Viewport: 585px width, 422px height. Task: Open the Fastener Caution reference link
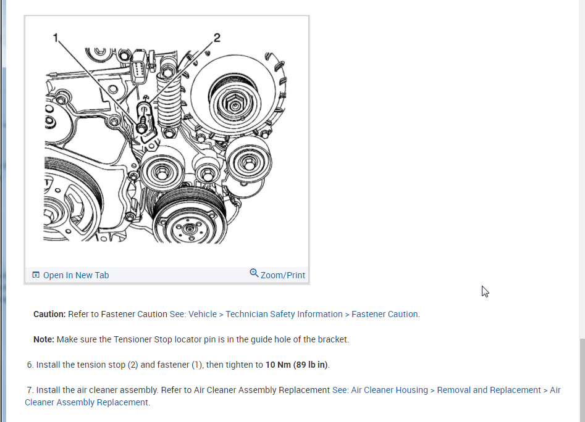[295, 314]
